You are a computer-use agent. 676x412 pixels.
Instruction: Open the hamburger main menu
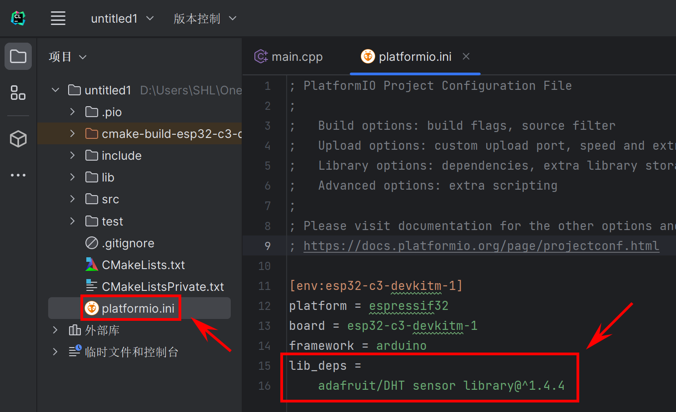pos(58,18)
